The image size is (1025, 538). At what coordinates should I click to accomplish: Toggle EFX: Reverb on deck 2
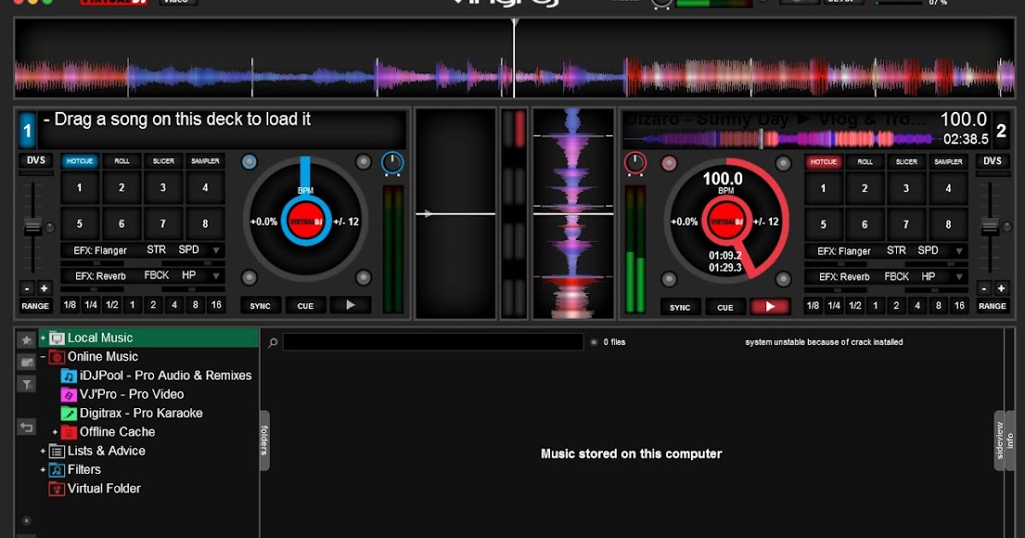(x=844, y=277)
